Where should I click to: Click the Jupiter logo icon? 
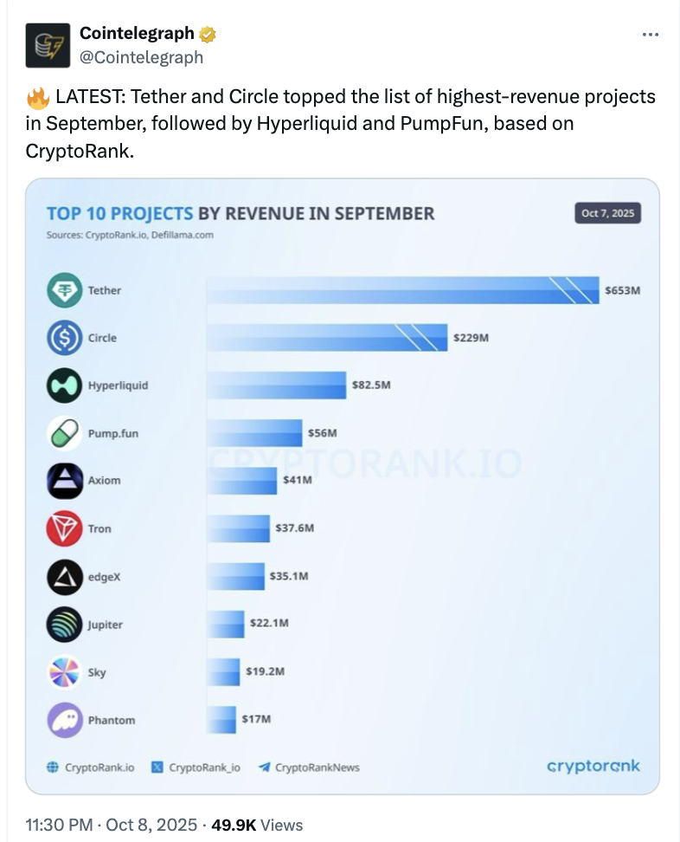[x=64, y=624]
